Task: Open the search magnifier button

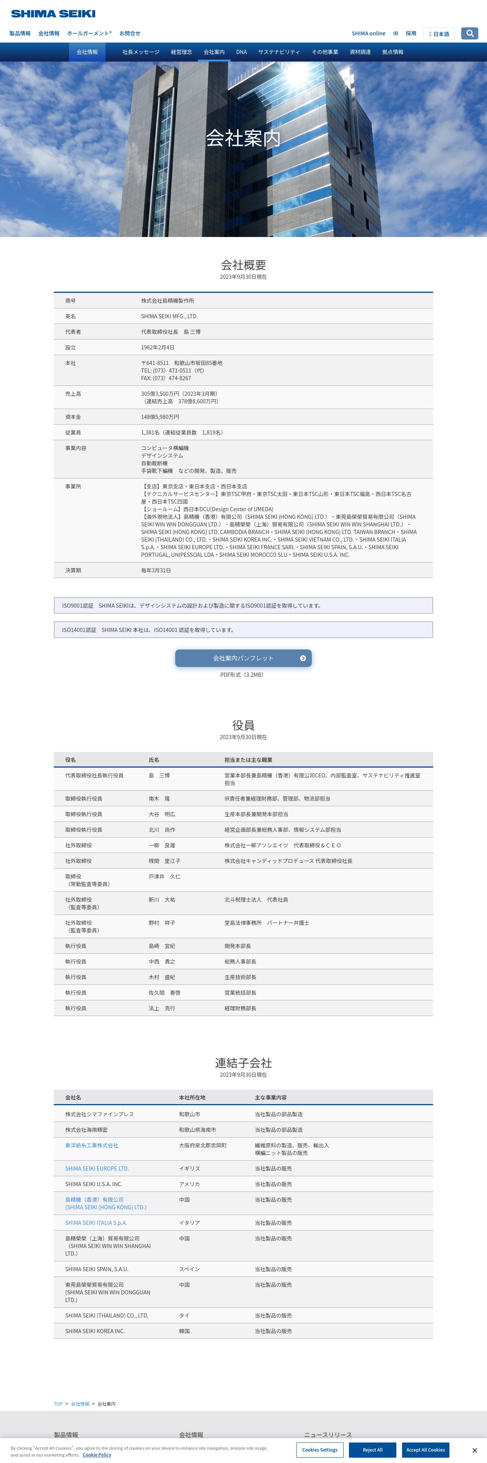Action: tap(470, 33)
